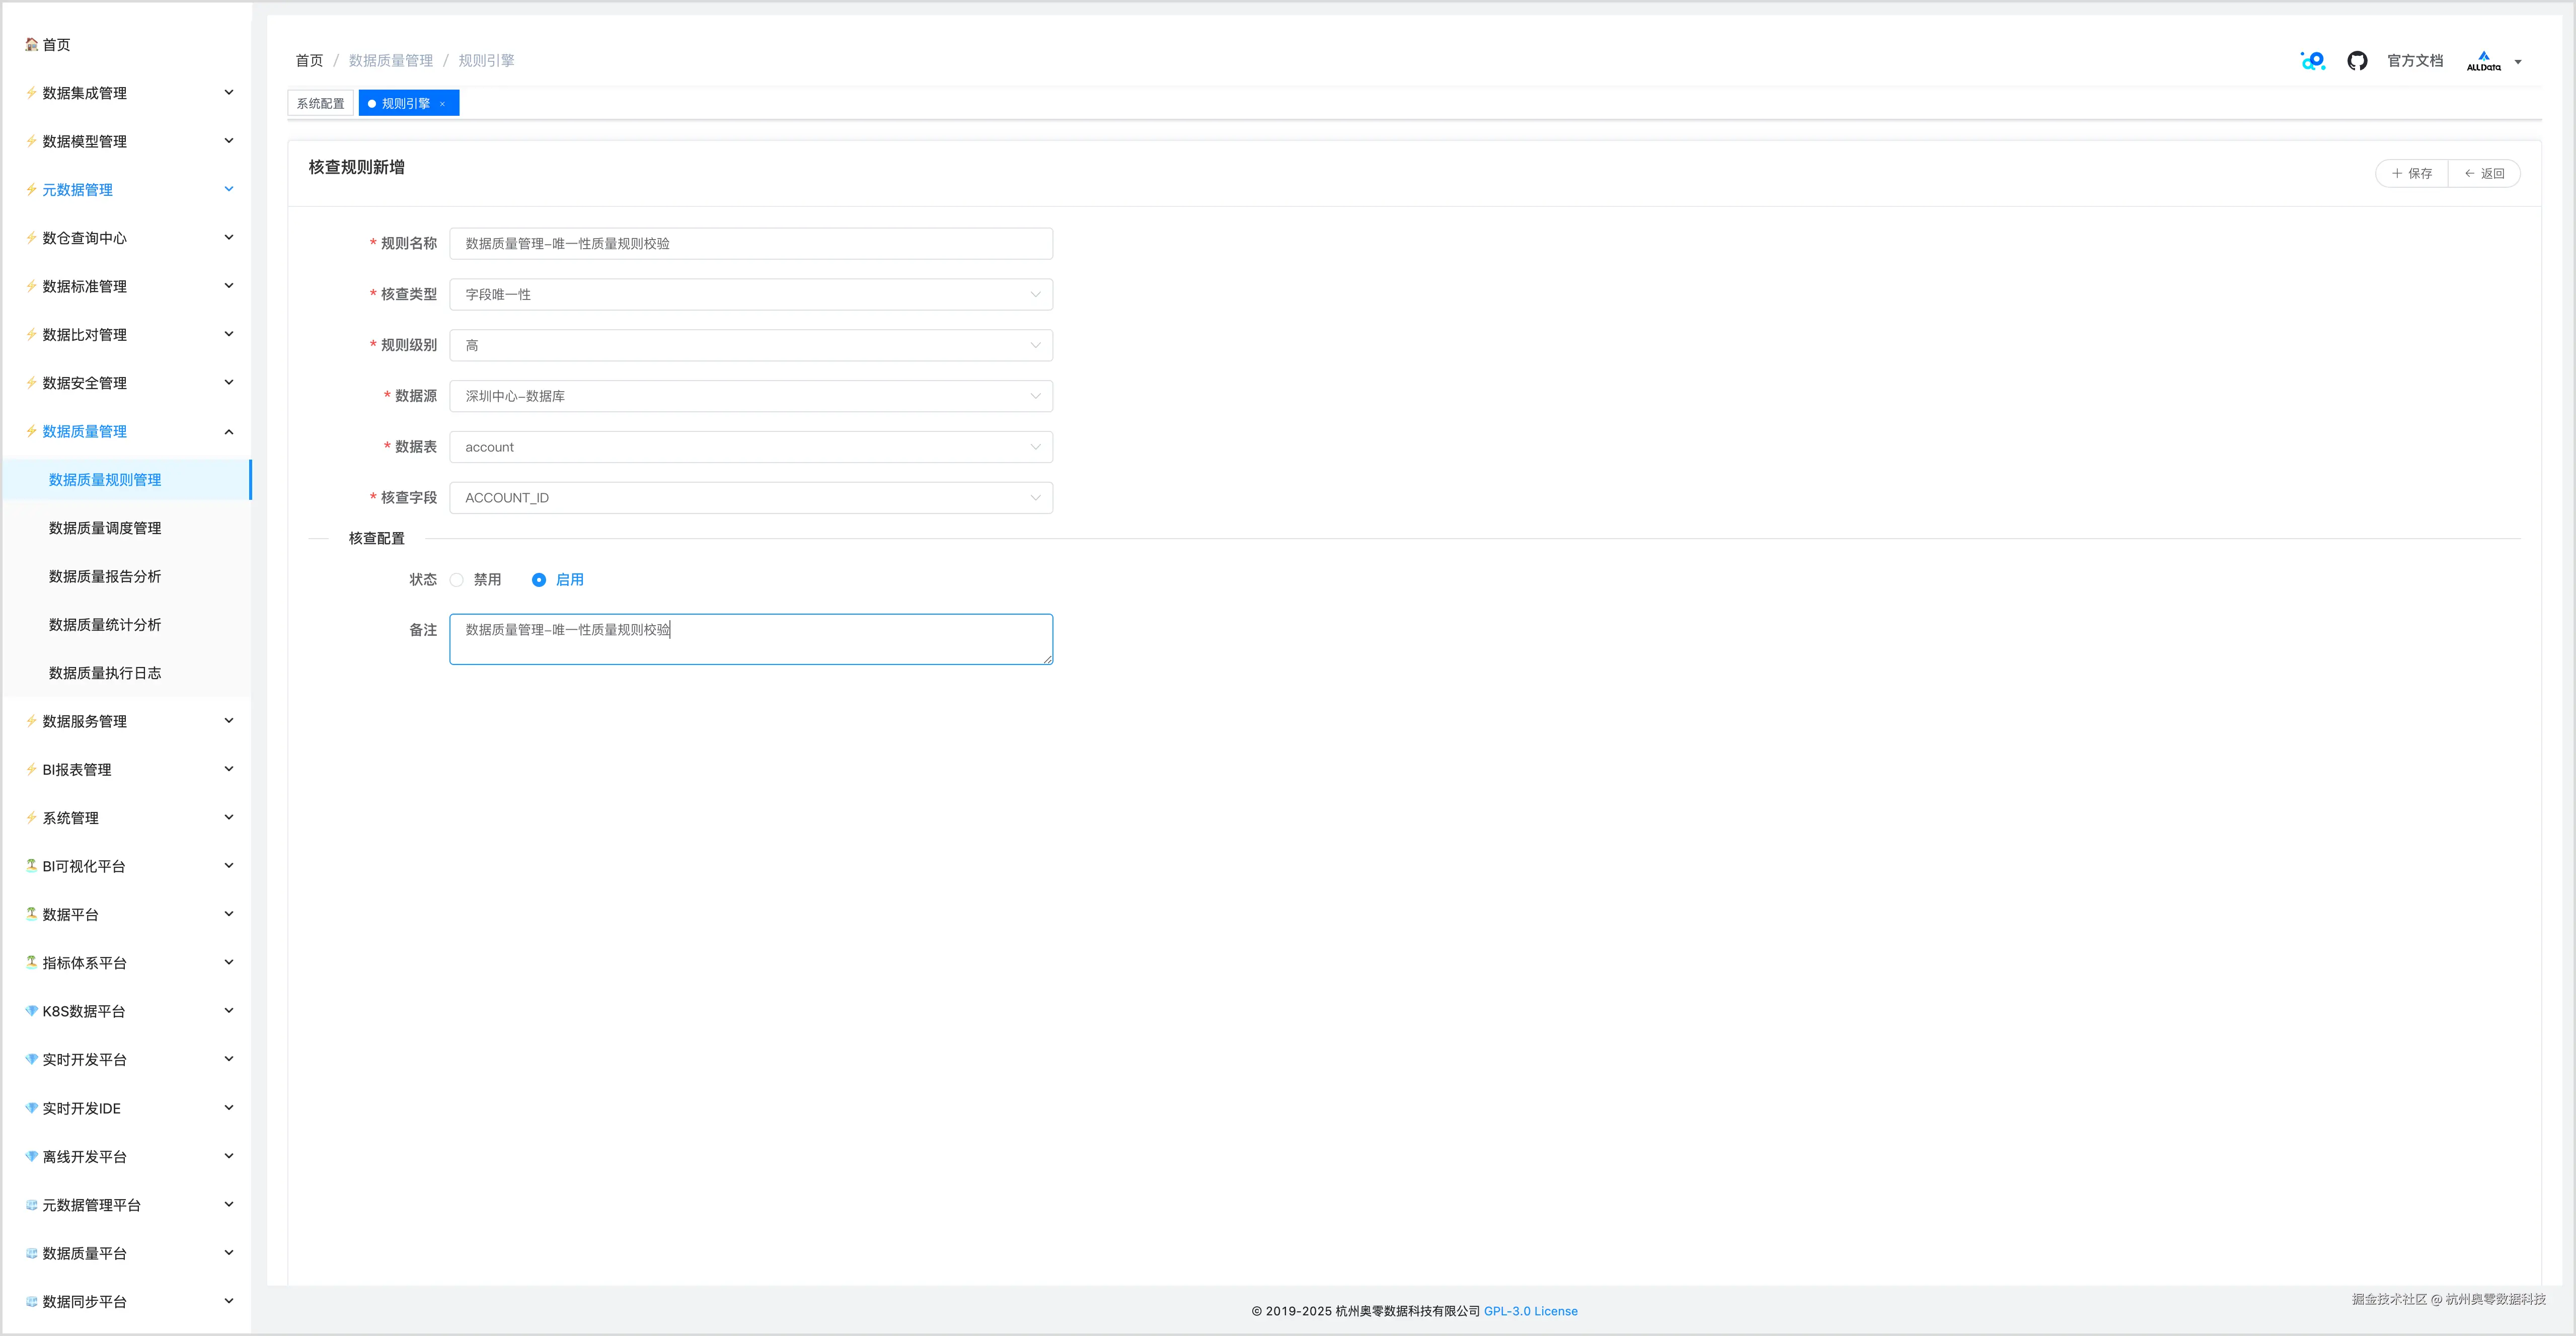Expand the 数据质量平台 chevron
Image resolution: width=2576 pixels, height=1336 pixels.
point(229,1253)
